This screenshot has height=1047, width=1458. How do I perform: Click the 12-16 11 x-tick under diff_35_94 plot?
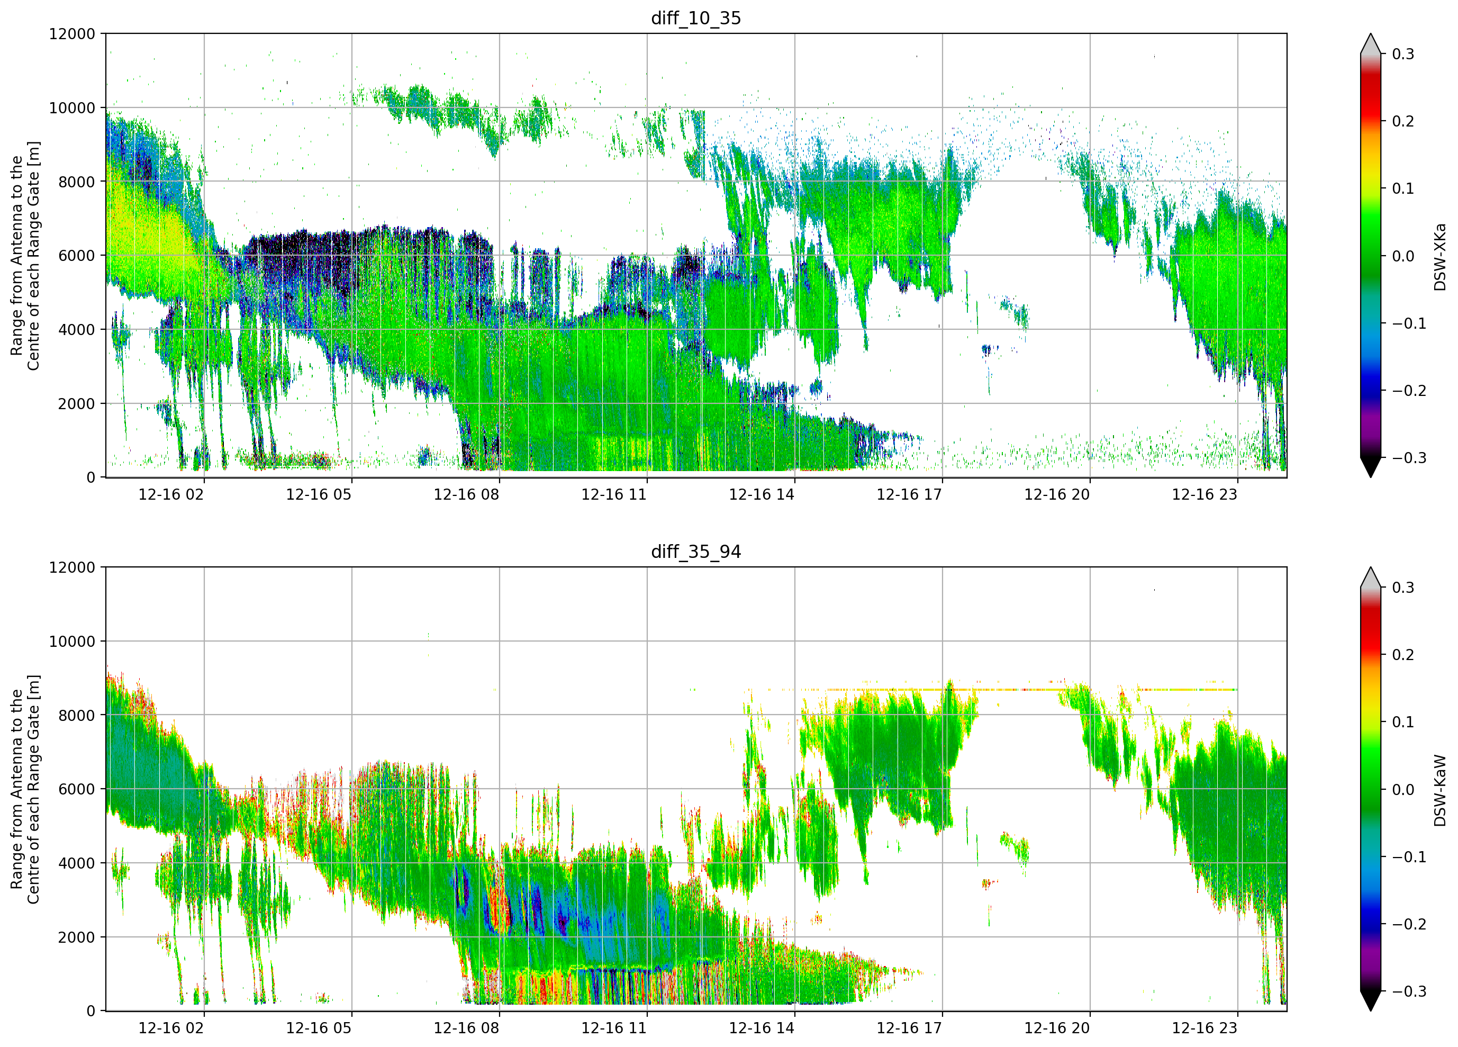(614, 1028)
